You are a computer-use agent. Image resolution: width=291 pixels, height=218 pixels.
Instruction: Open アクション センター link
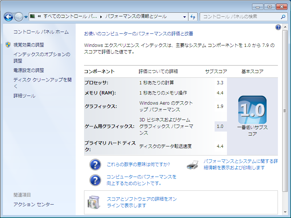pos(34,205)
